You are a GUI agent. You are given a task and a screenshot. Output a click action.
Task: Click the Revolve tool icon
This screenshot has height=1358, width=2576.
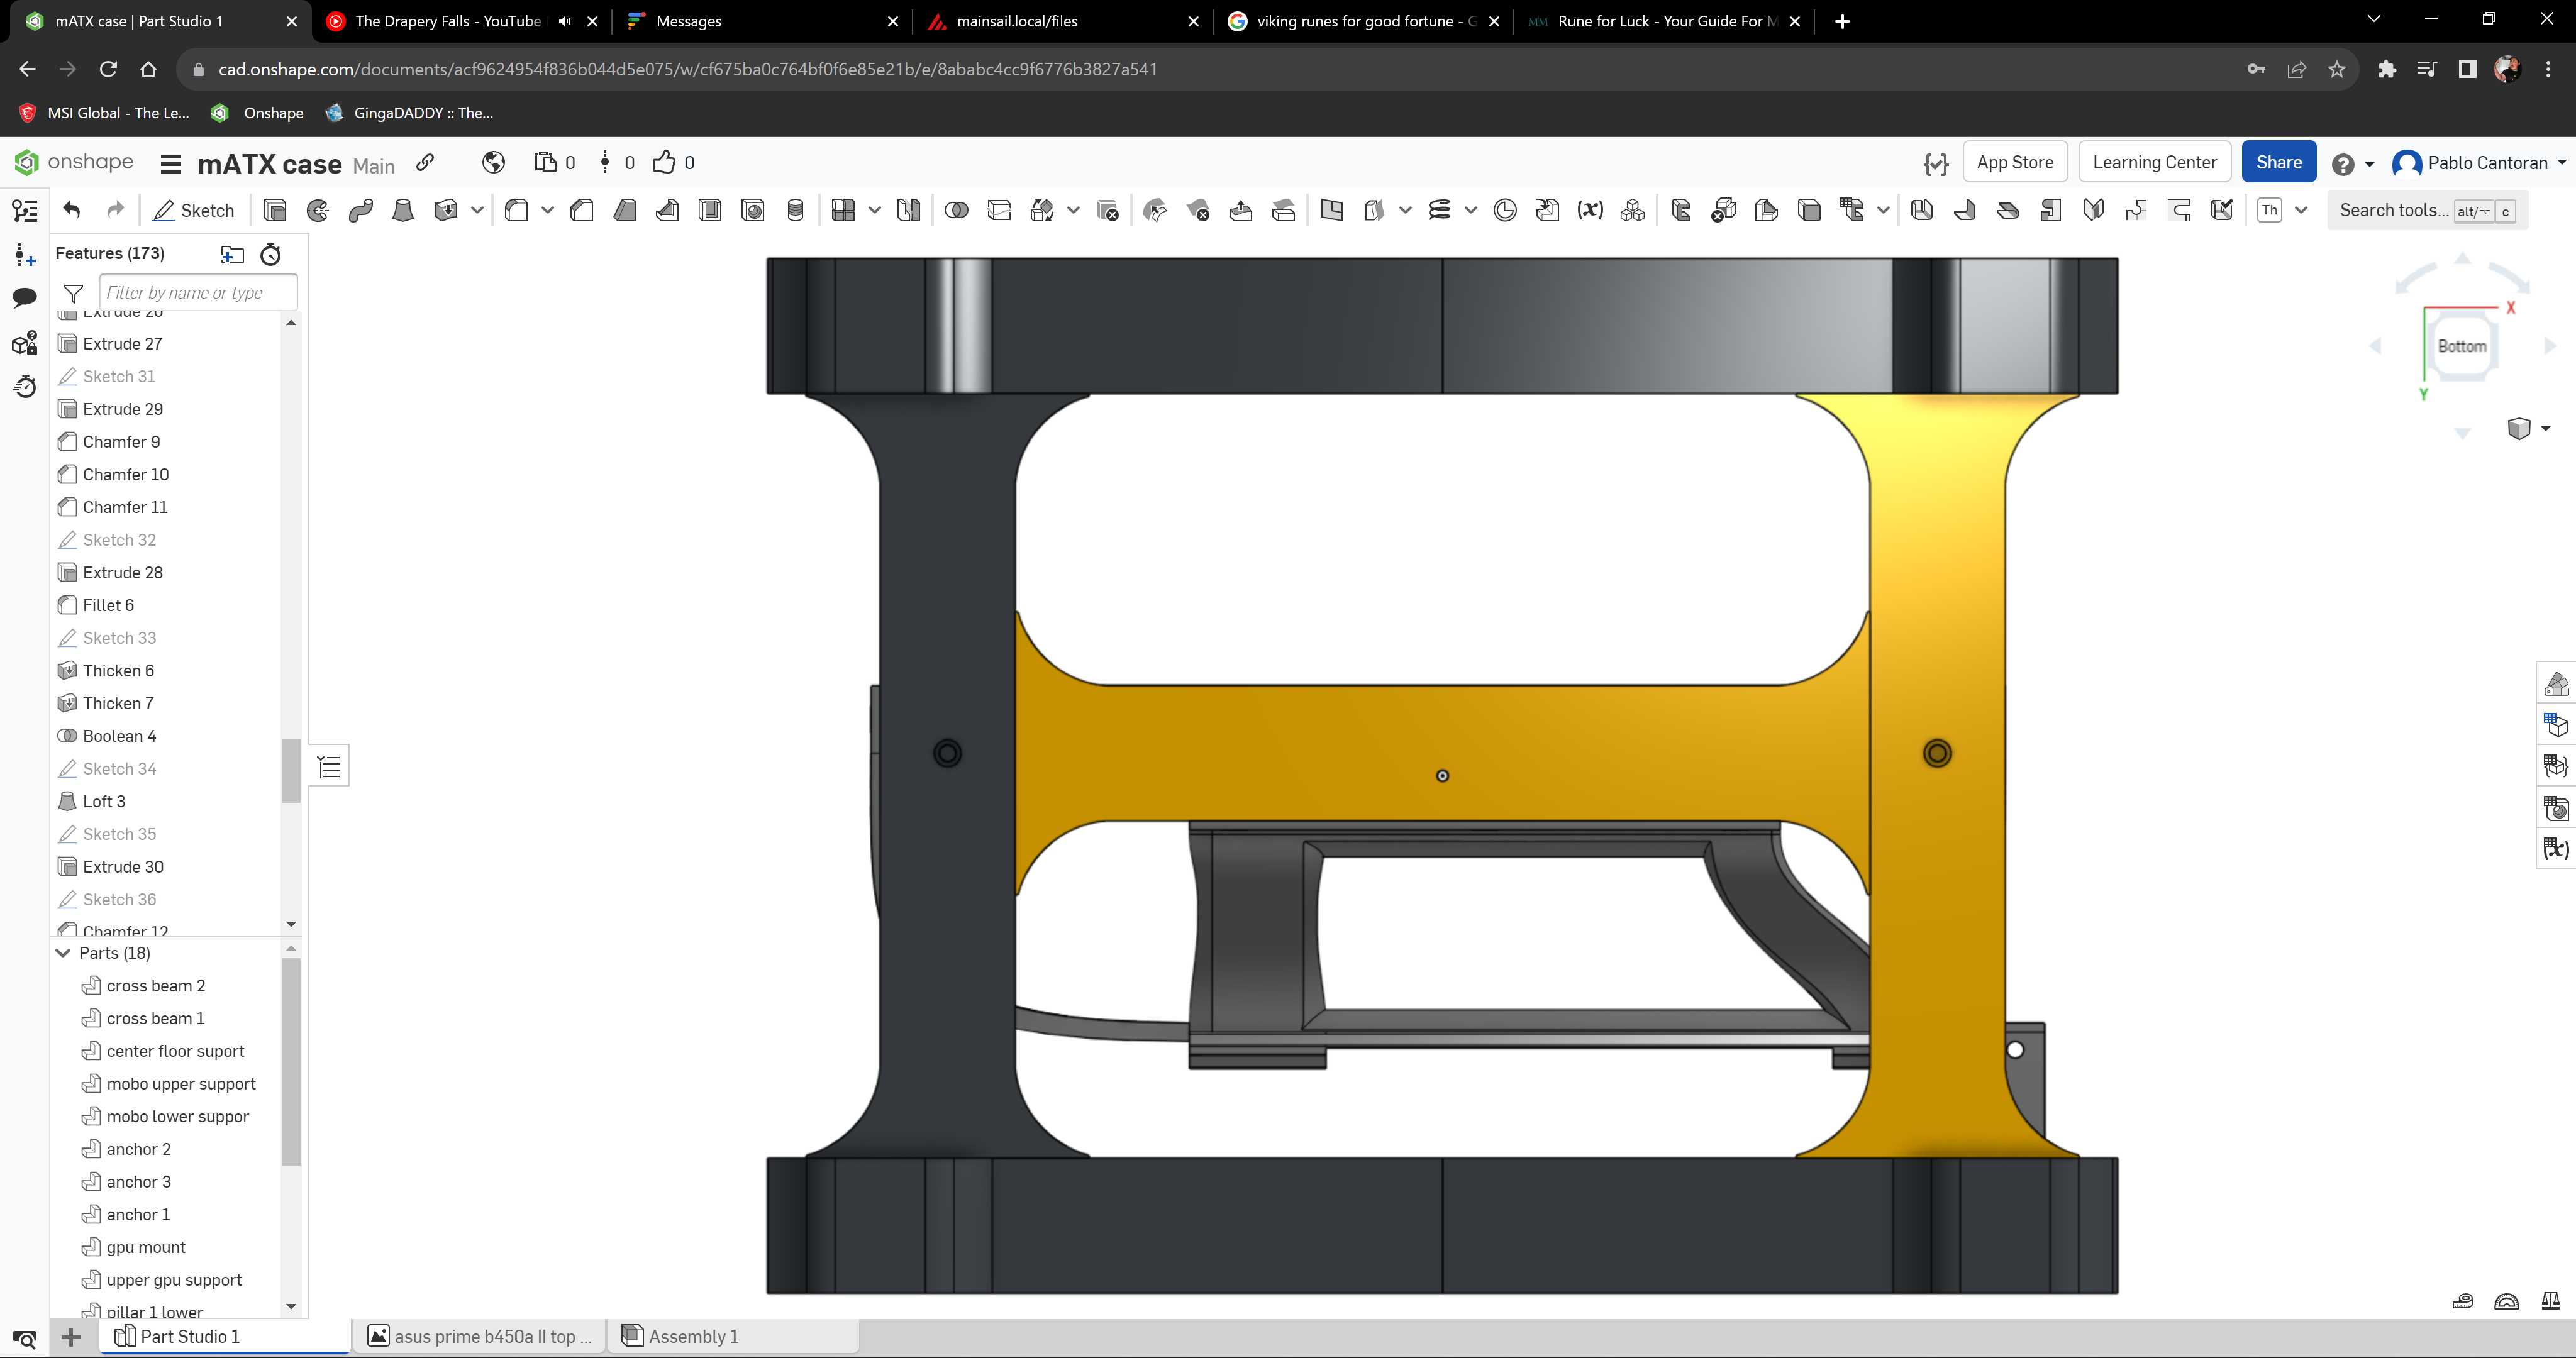click(318, 210)
